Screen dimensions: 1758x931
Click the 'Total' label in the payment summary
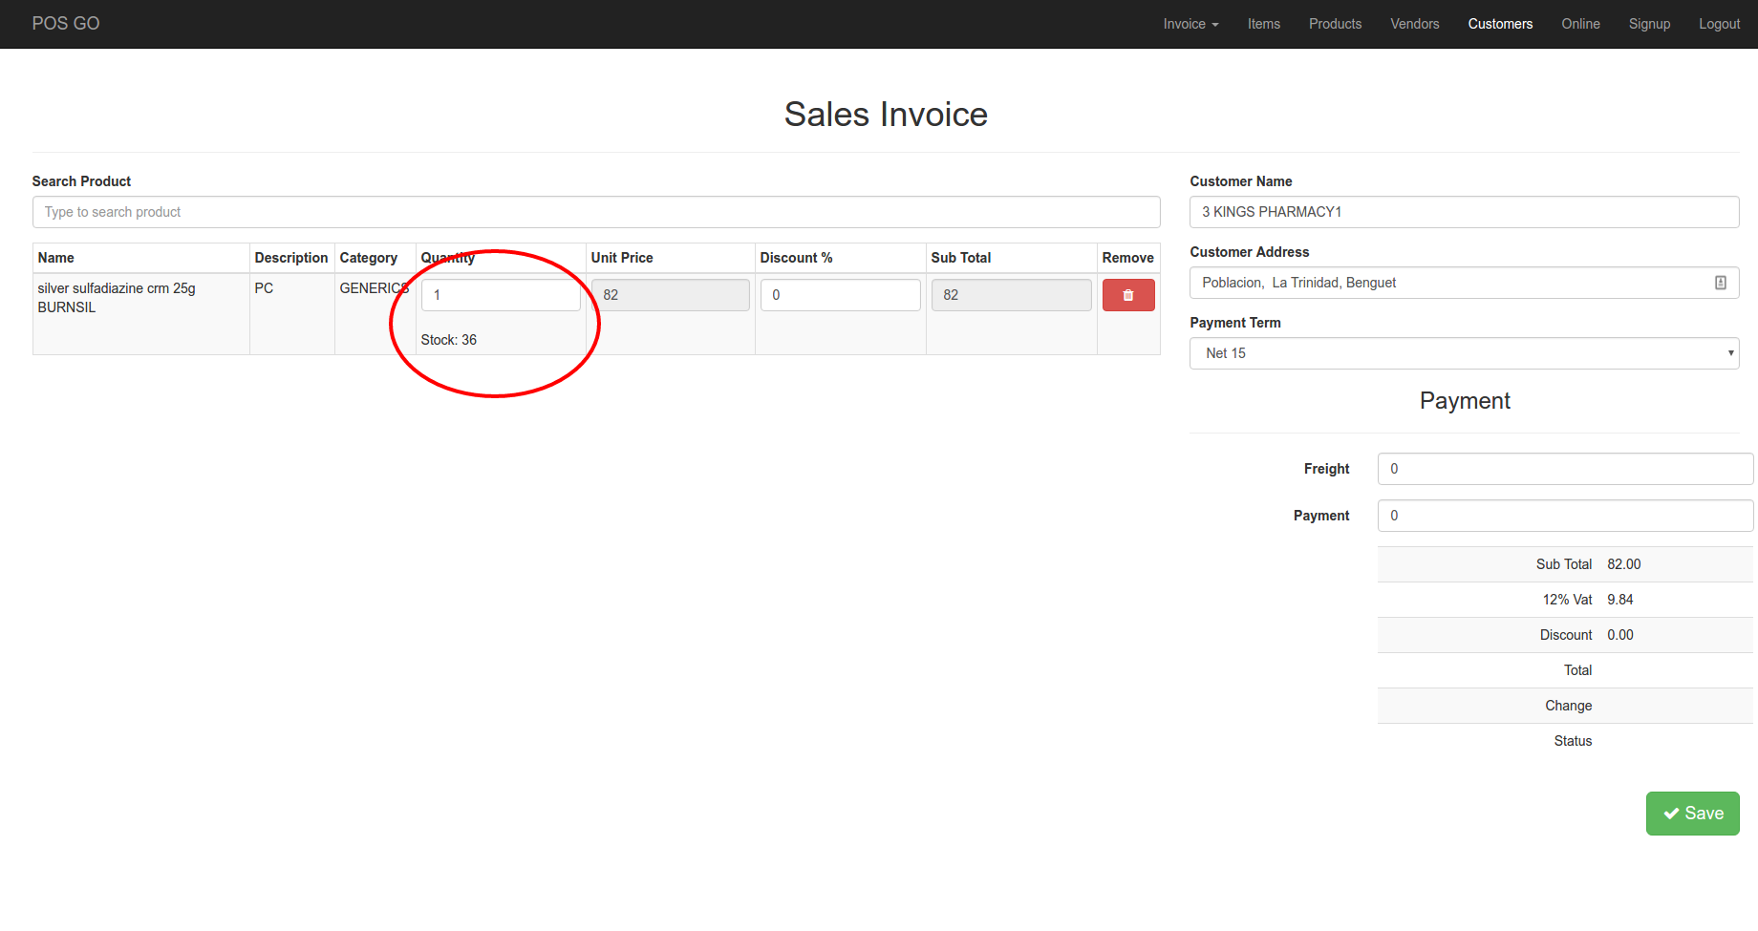[1578, 670]
